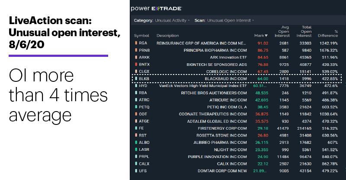This screenshot has height=180, width=346.
Task: Click the 11484 avg open interest value
Action: (283, 157)
